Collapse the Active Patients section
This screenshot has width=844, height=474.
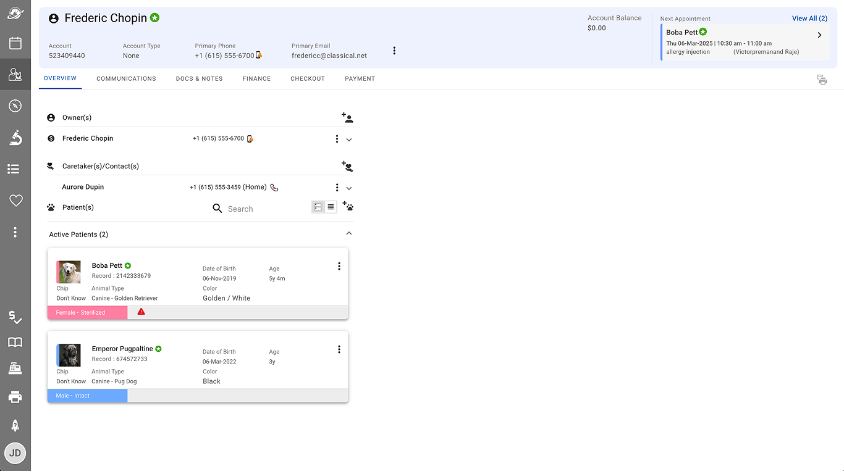(349, 234)
